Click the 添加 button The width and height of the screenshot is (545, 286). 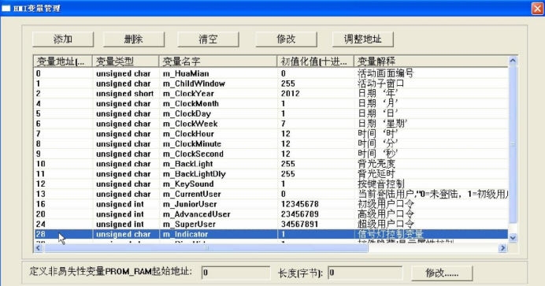(x=63, y=39)
